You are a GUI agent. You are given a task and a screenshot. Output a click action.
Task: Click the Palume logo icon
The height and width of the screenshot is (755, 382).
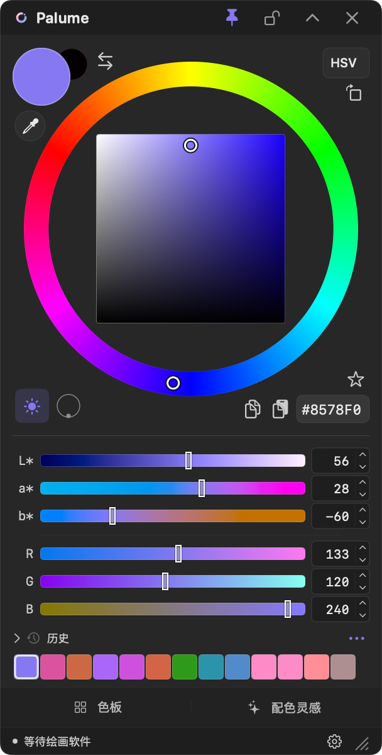[21, 18]
